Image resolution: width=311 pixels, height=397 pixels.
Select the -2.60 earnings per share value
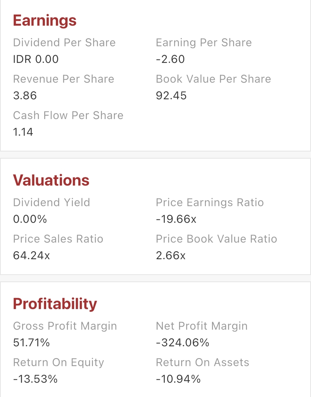coord(170,59)
